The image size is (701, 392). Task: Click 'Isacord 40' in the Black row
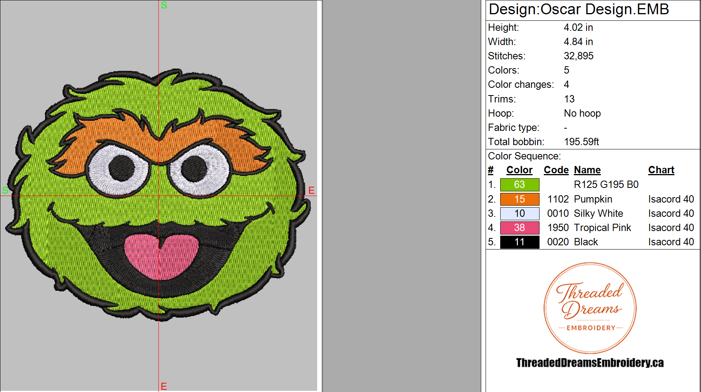pos(671,242)
